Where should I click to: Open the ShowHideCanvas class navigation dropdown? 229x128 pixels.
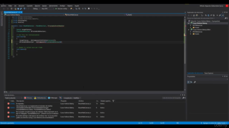(x=95, y=15)
